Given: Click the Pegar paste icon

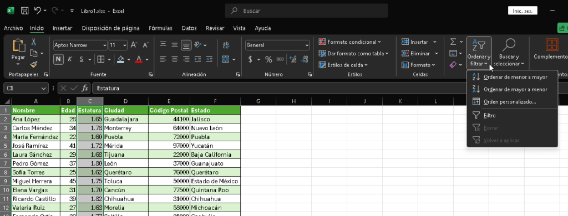Looking at the screenshot, I should click(x=18, y=46).
